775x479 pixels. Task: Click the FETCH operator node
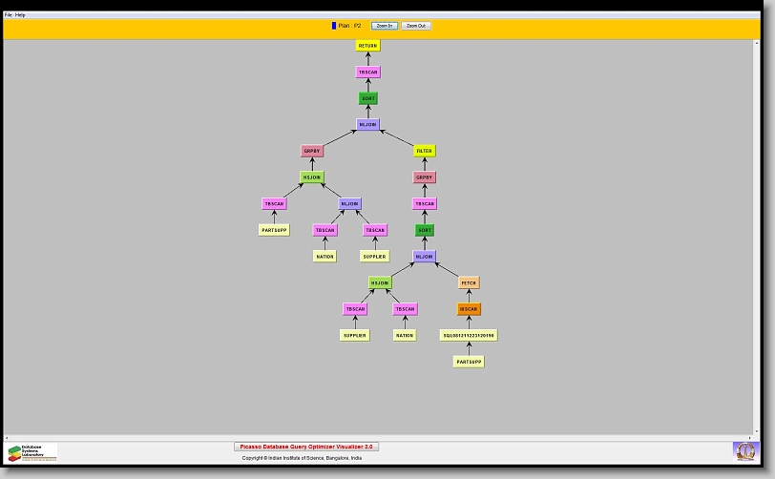pyautogui.click(x=469, y=282)
